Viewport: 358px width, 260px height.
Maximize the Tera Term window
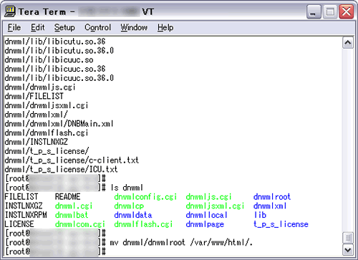[x=330, y=11]
